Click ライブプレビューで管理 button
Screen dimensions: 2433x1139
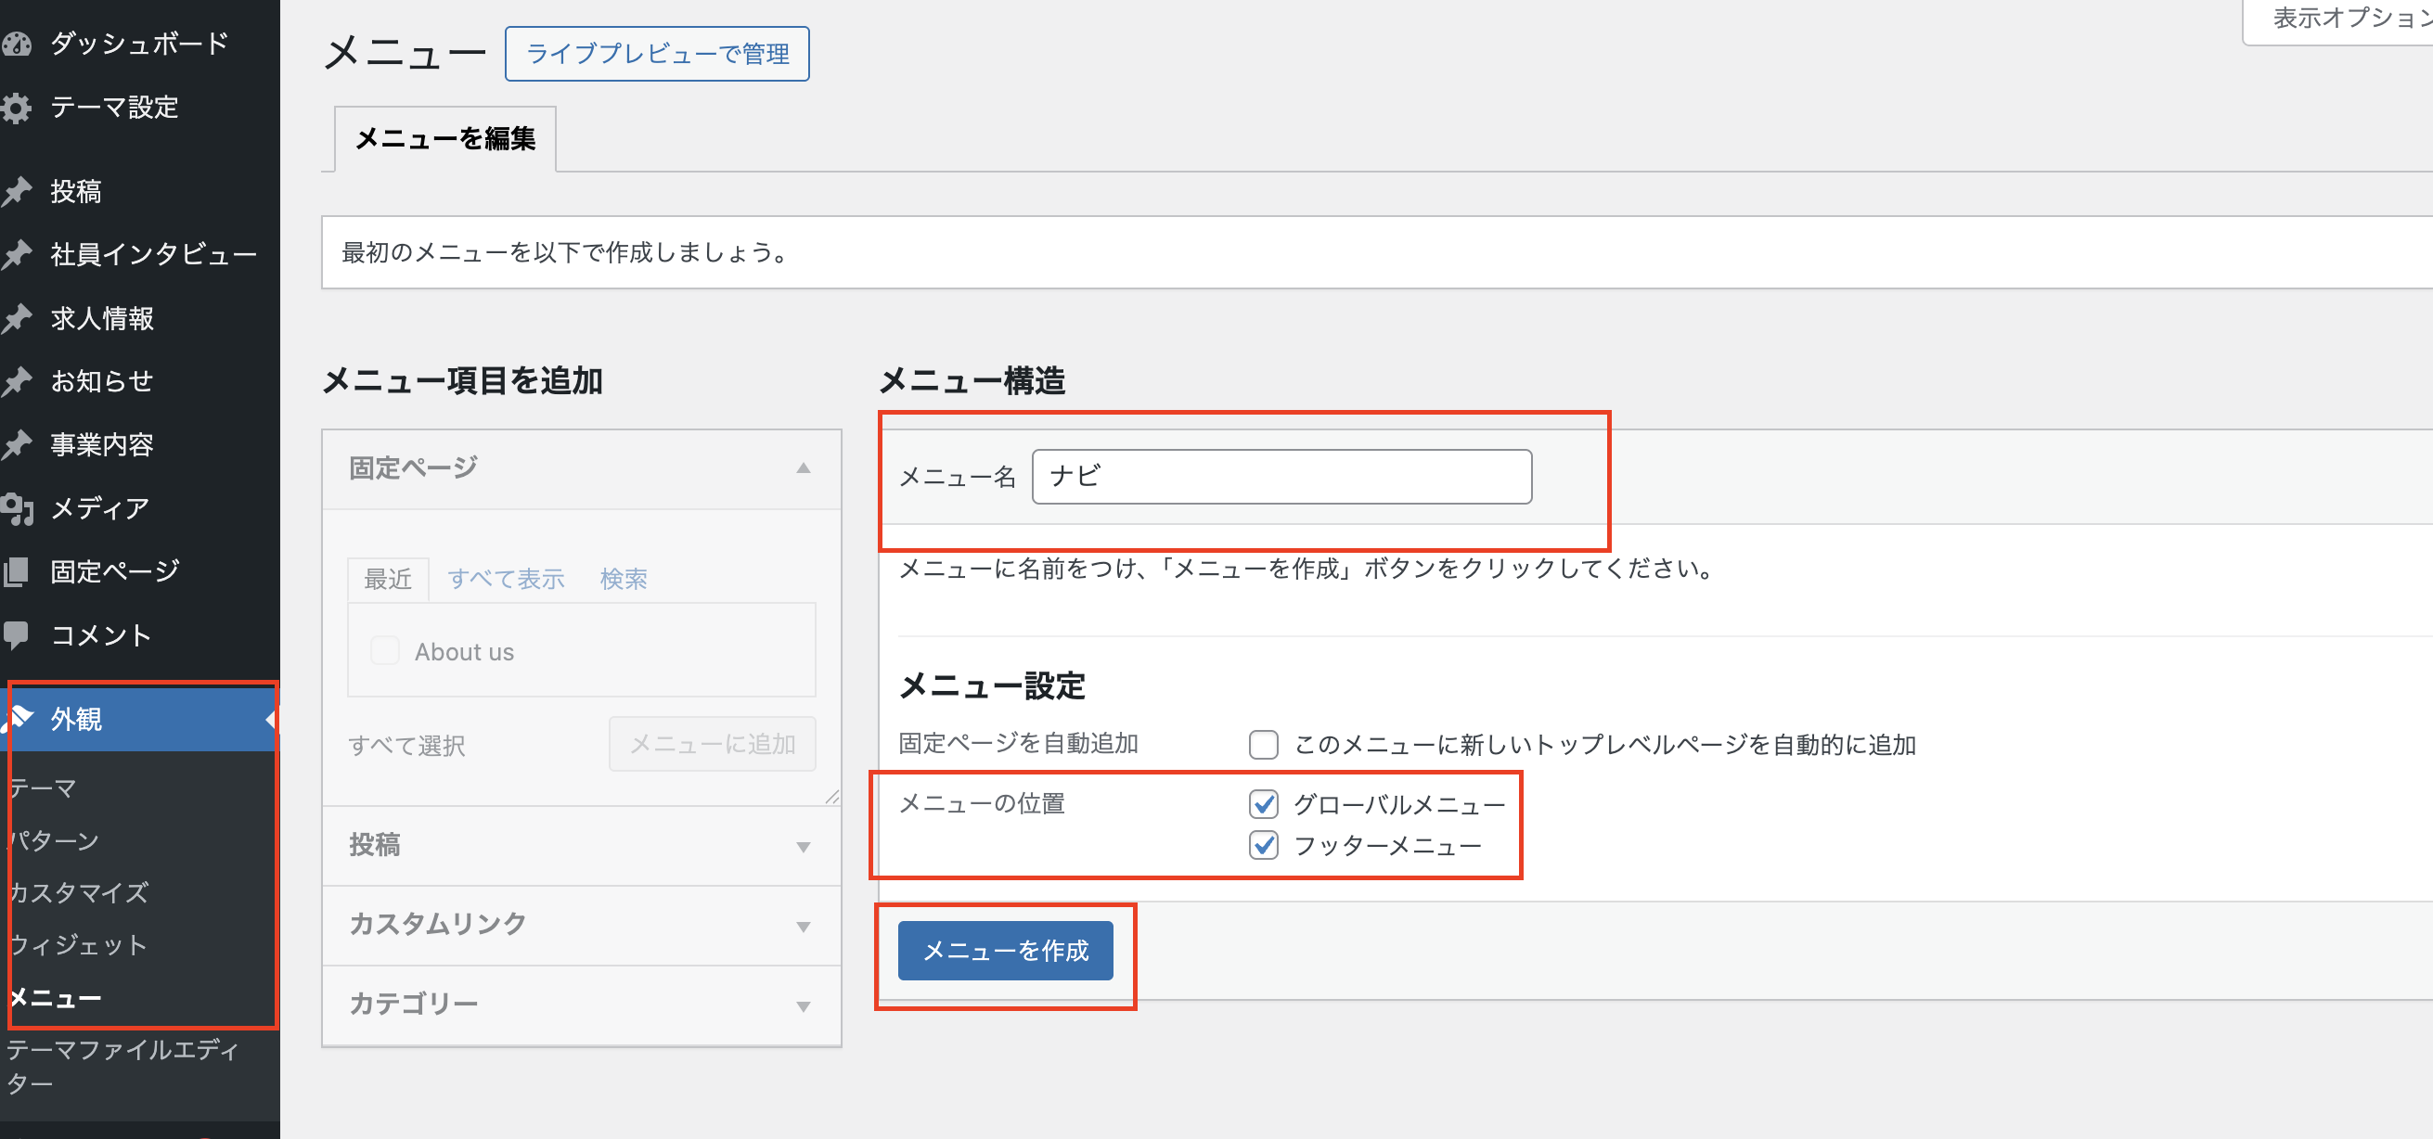point(657,55)
